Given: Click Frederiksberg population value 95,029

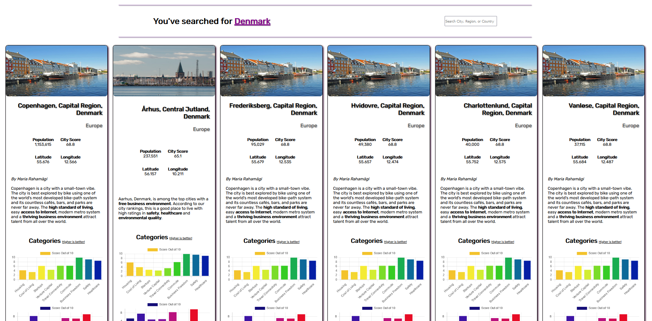Looking at the screenshot, I should 258,144.
